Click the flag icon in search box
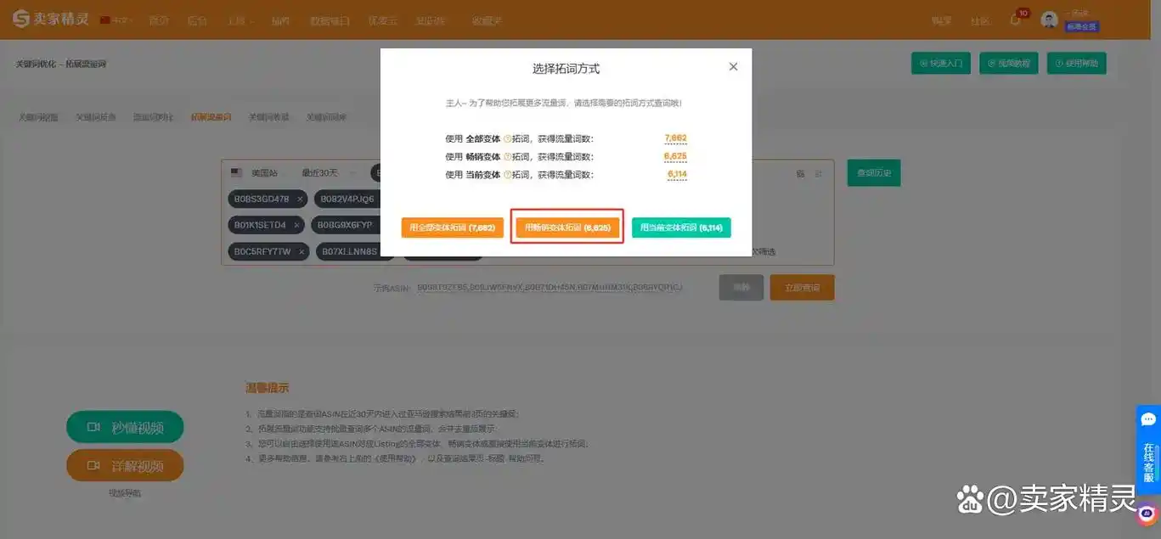This screenshot has height=539, width=1161. (235, 171)
